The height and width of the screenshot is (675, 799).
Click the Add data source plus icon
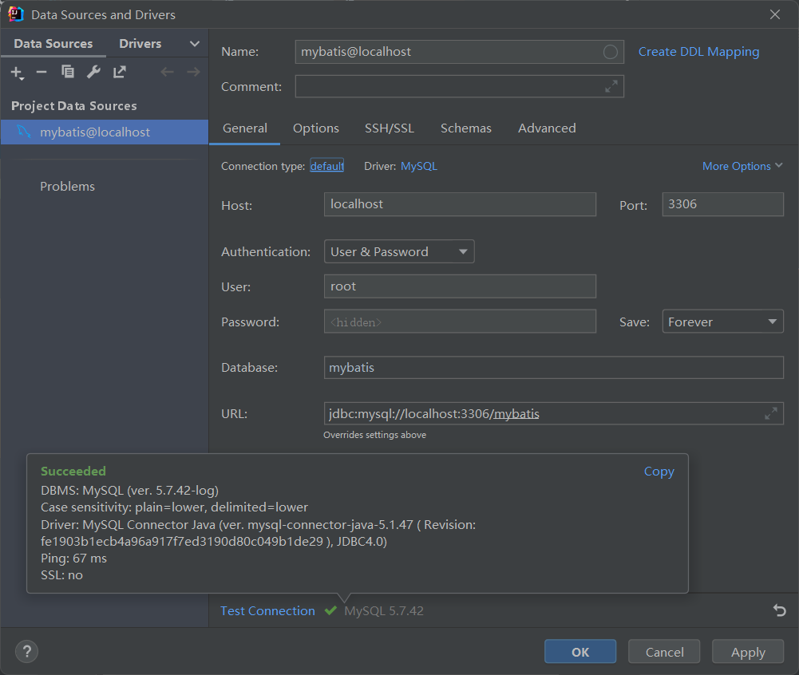point(17,73)
